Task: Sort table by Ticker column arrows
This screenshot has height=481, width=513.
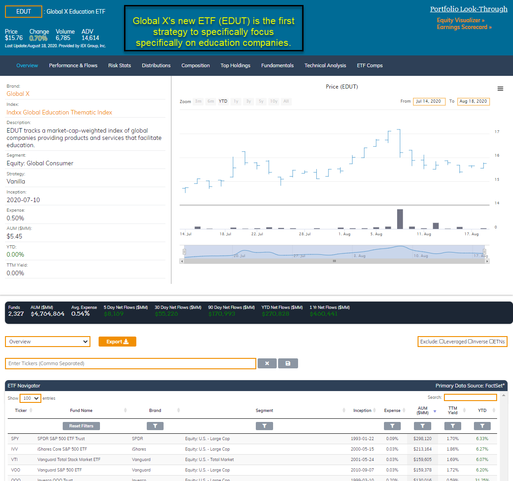Action: click(x=31, y=410)
